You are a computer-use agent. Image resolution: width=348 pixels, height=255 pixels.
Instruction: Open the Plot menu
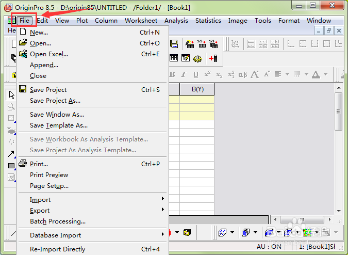[82, 21]
